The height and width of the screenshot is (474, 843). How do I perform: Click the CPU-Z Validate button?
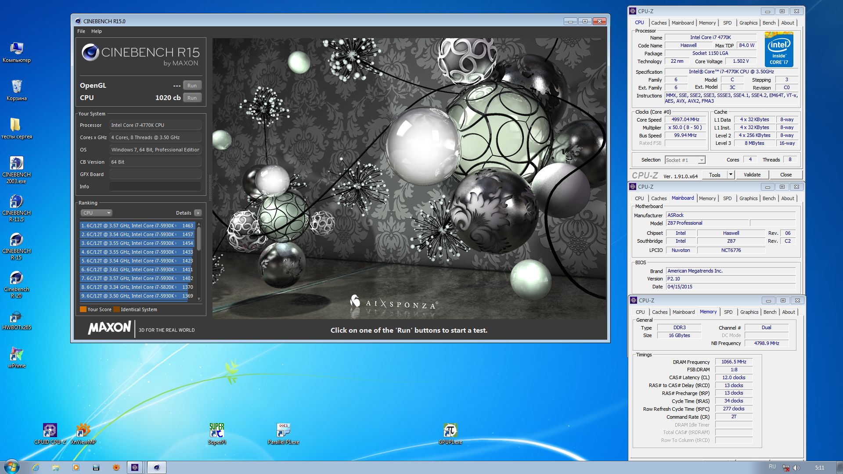(752, 175)
